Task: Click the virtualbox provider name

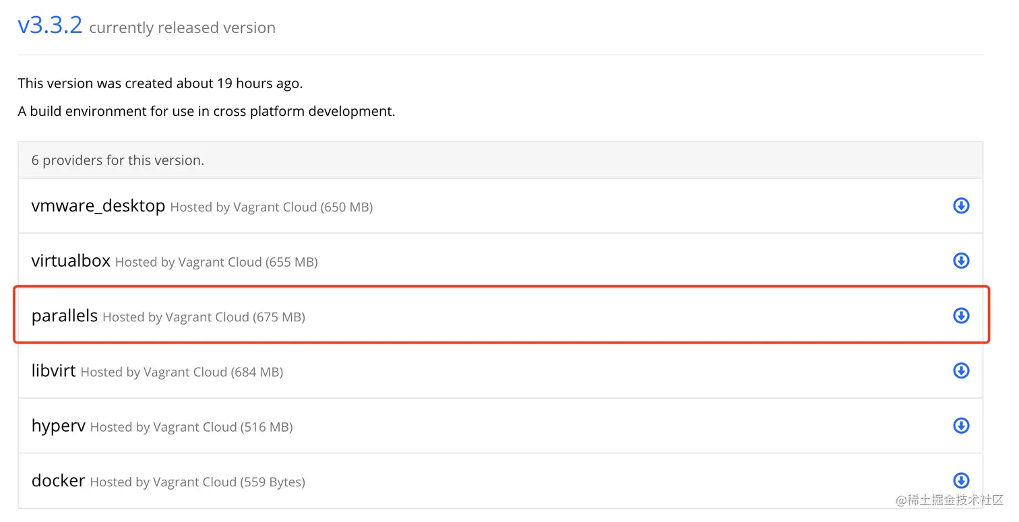Action: point(71,261)
